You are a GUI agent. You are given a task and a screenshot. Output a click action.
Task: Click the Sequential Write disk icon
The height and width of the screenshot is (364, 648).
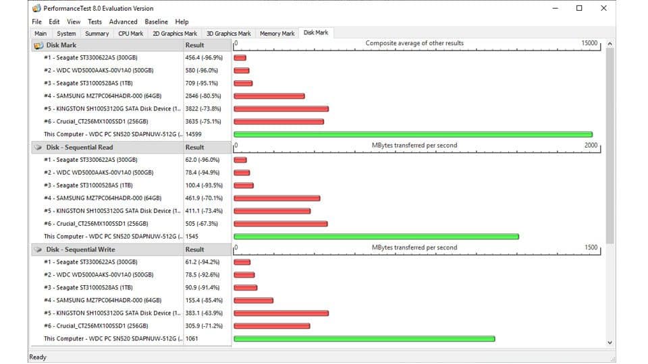pyautogui.click(x=38, y=249)
